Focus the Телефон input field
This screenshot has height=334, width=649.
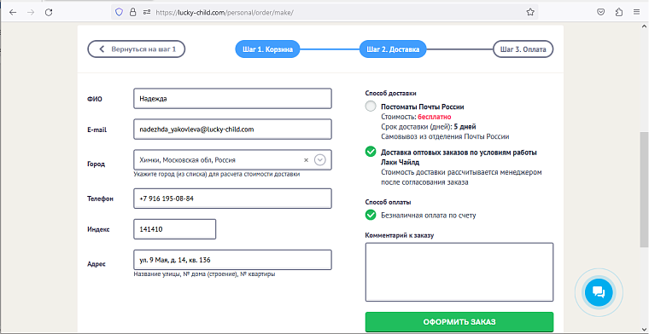point(232,199)
